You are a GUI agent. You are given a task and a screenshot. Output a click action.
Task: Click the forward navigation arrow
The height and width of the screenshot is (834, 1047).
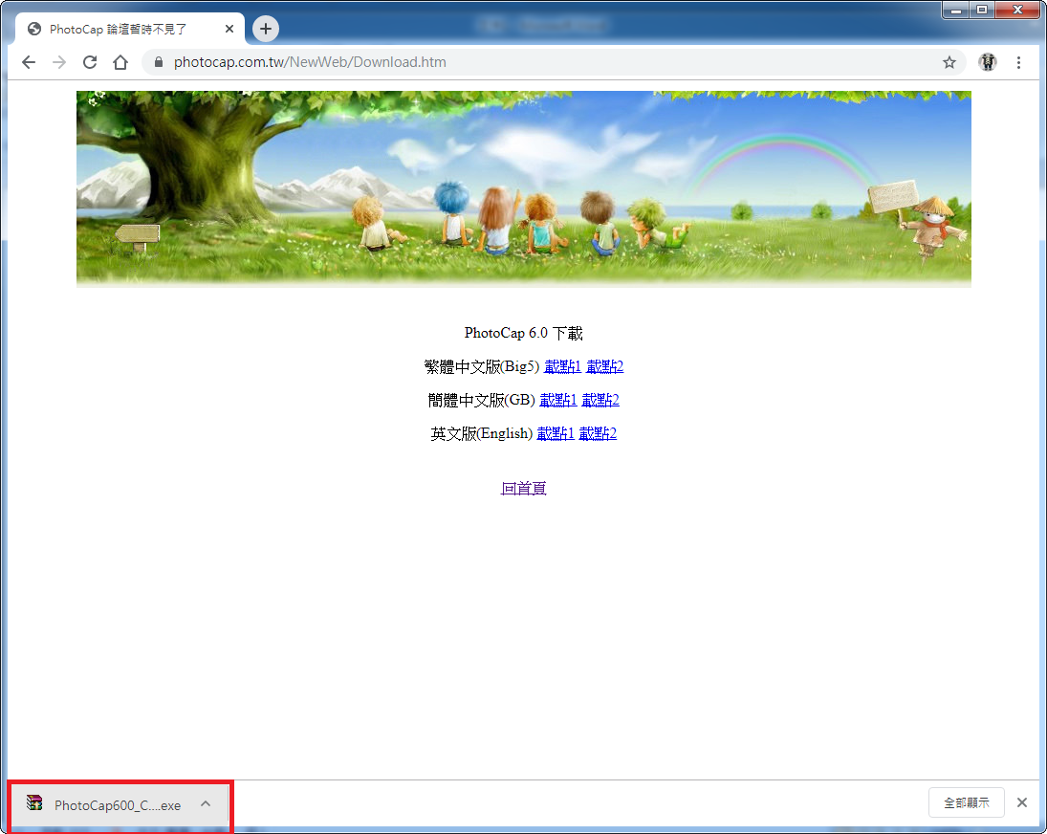click(58, 62)
